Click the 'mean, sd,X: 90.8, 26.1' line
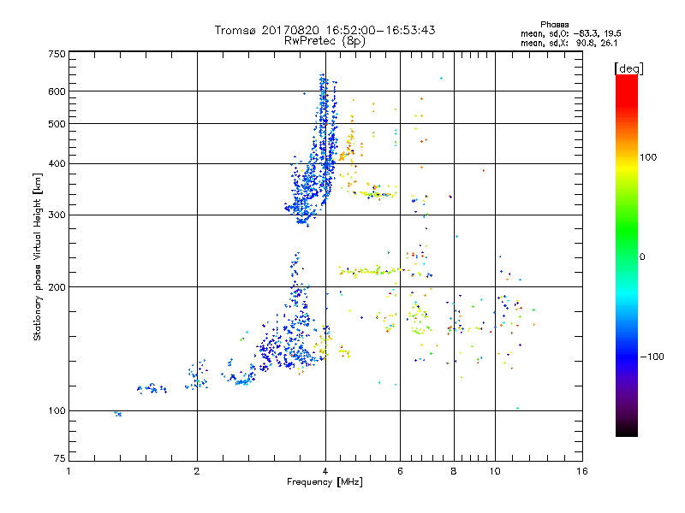685x513 pixels. coord(569,43)
